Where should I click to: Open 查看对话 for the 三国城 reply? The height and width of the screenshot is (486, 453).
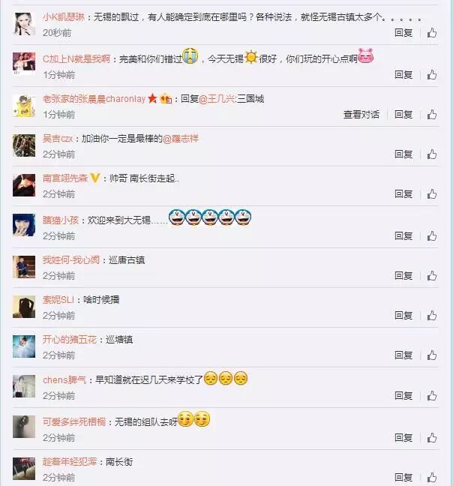(361, 114)
